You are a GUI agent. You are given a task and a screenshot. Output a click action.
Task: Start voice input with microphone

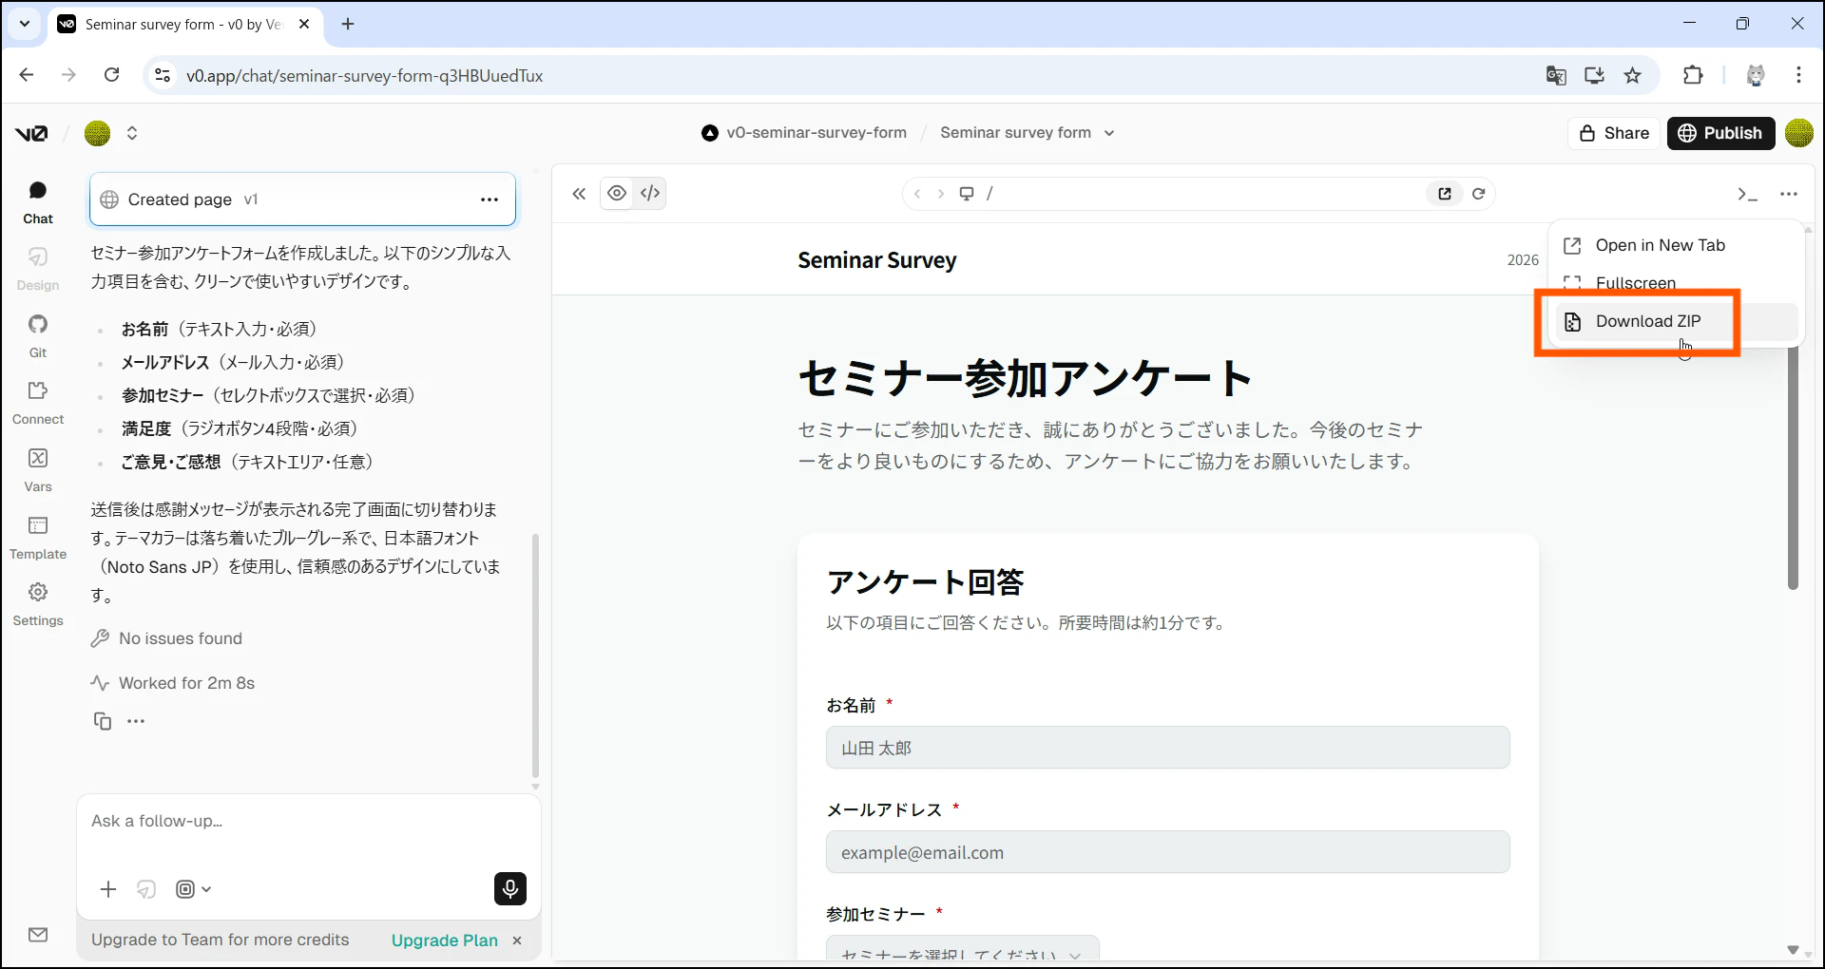[510, 888]
